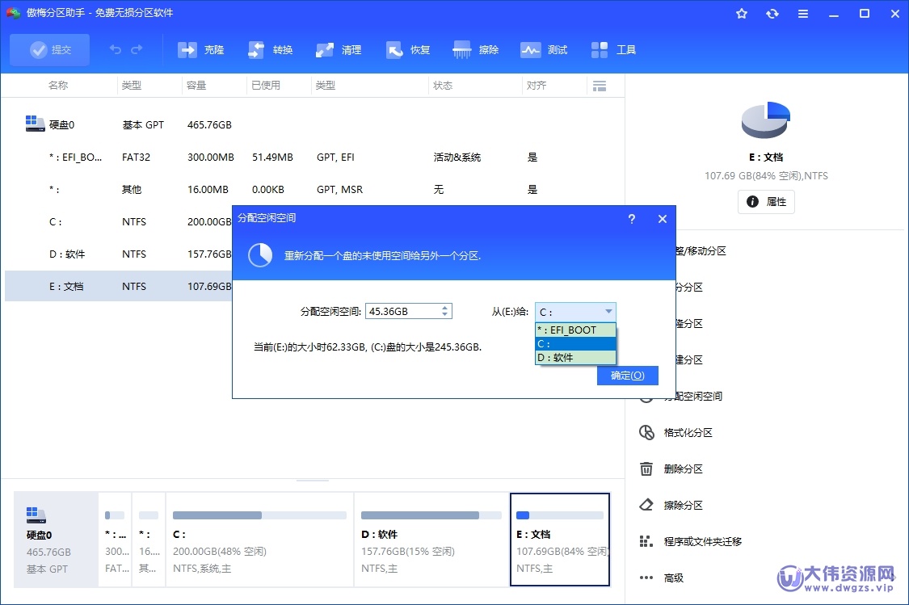This screenshot has width=909, height=605.
Task: Launch the 清理 (Clean) feature
Action: (339, 49)
